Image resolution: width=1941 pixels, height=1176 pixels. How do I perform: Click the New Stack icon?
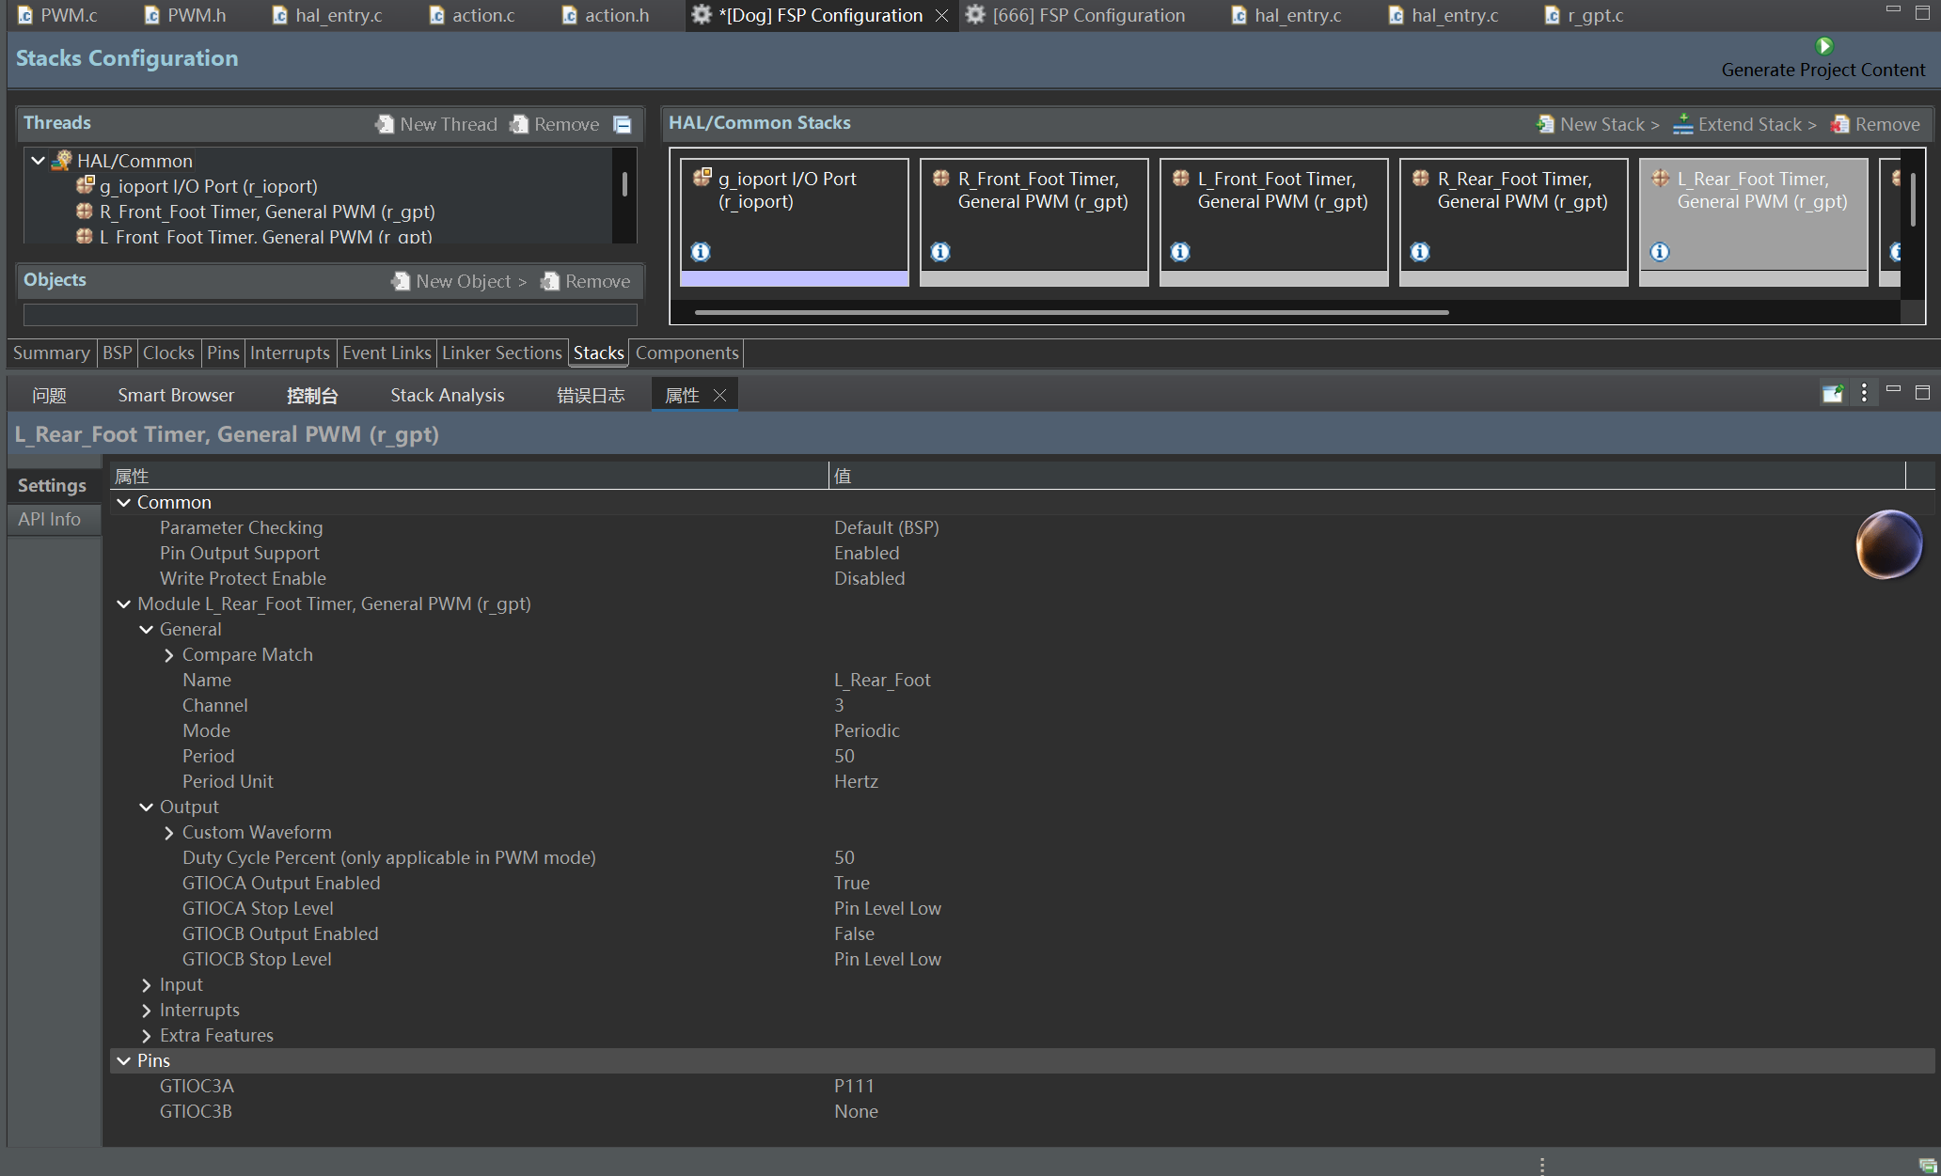tap(1544, 124)
